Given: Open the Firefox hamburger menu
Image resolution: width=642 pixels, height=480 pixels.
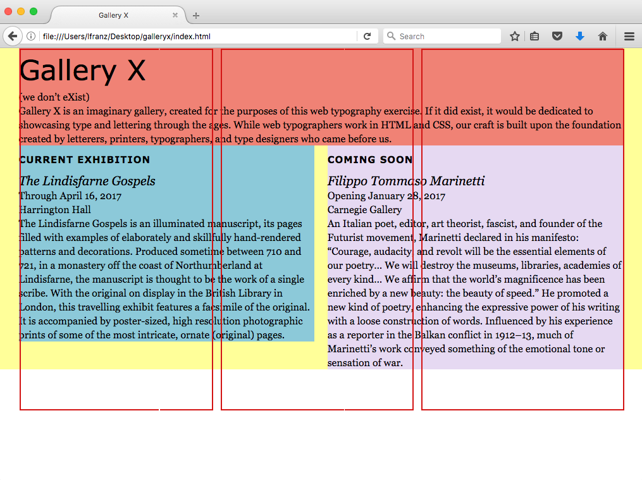Looking at the screenshot, I should [629, 37].
